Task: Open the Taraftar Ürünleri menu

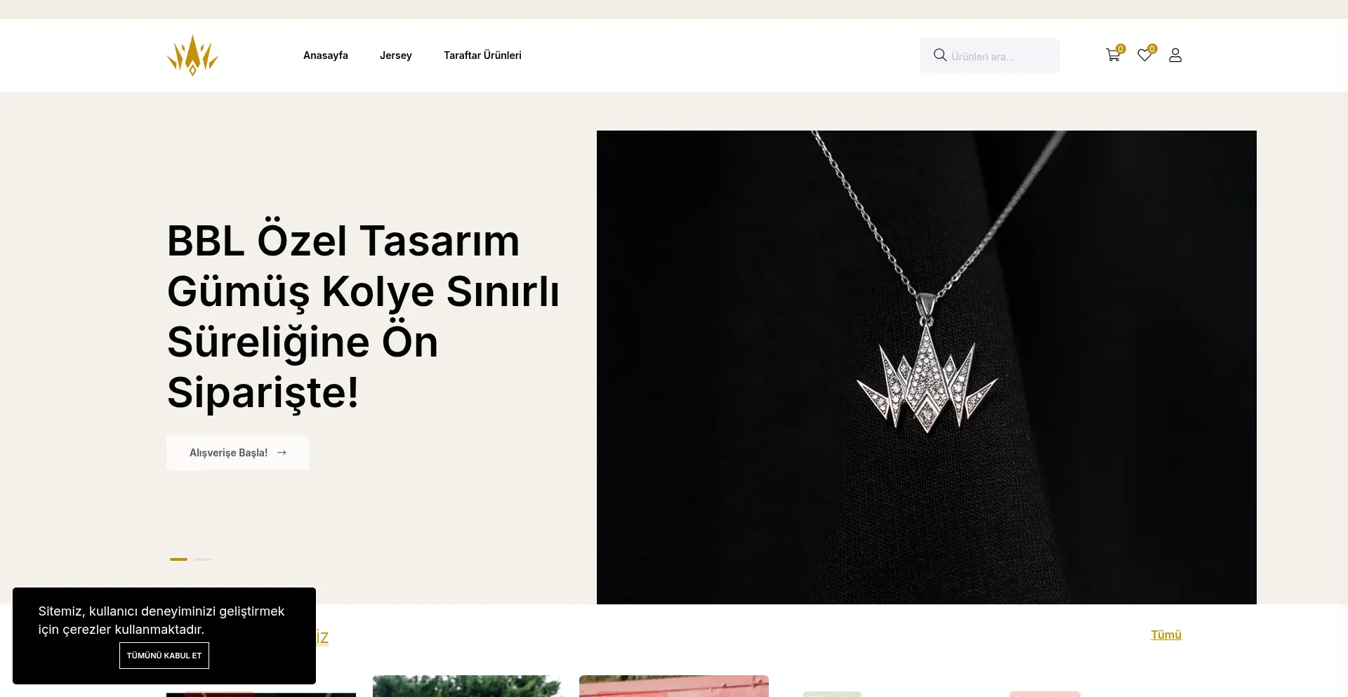Action: (482, 55)
